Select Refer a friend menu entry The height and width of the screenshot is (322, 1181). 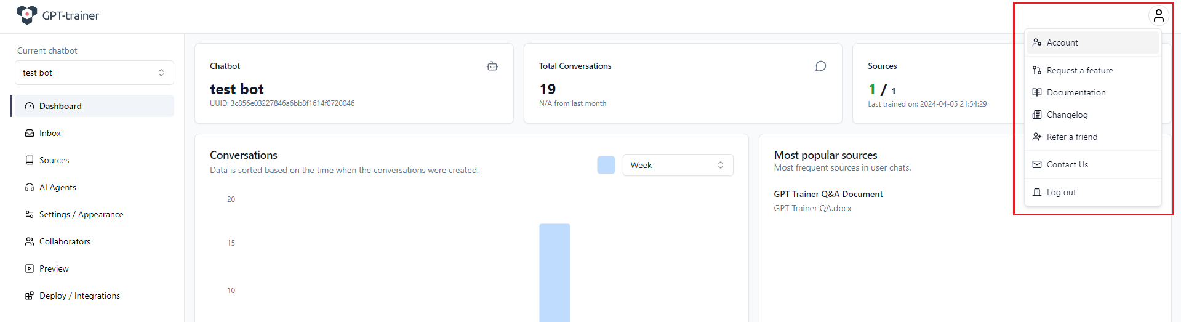click(x=1092, y=137)
